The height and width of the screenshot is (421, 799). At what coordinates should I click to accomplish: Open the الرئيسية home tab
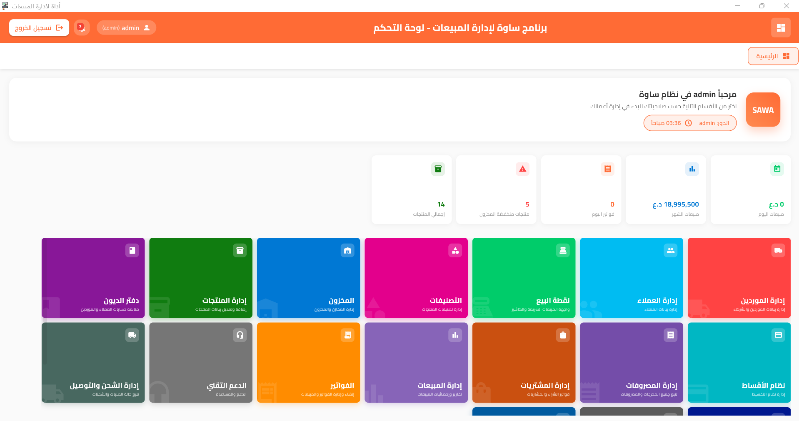point(773,56)
